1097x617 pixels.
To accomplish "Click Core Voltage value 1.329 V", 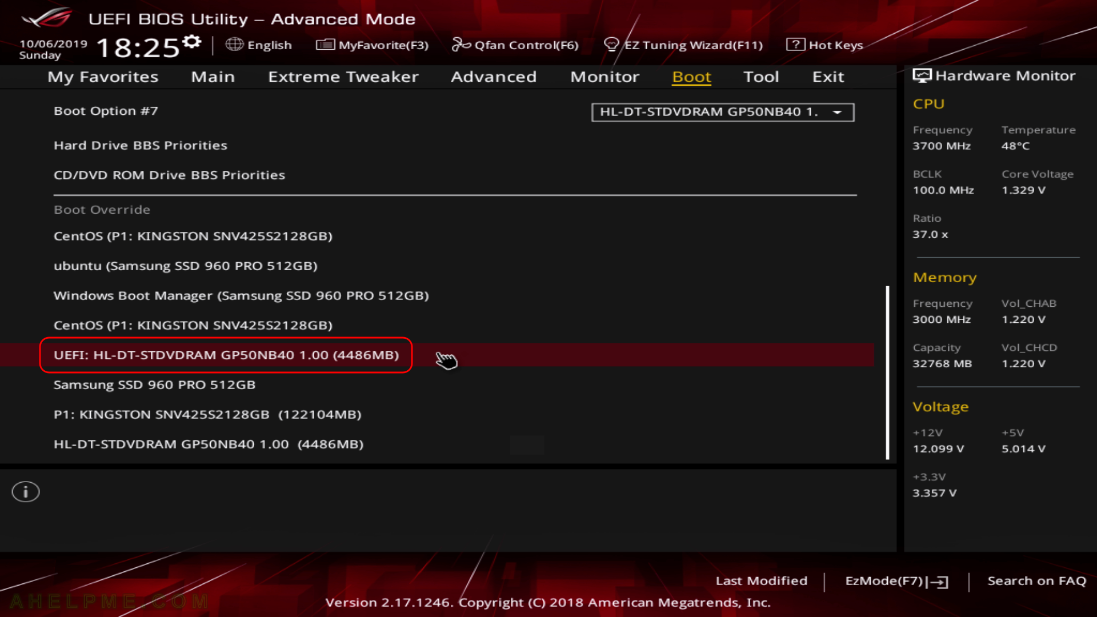I will [x=1023, y=190].
